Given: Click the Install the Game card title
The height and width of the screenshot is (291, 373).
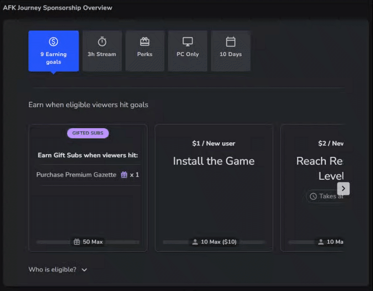Looking at the screenshot, I should point(214,161).
